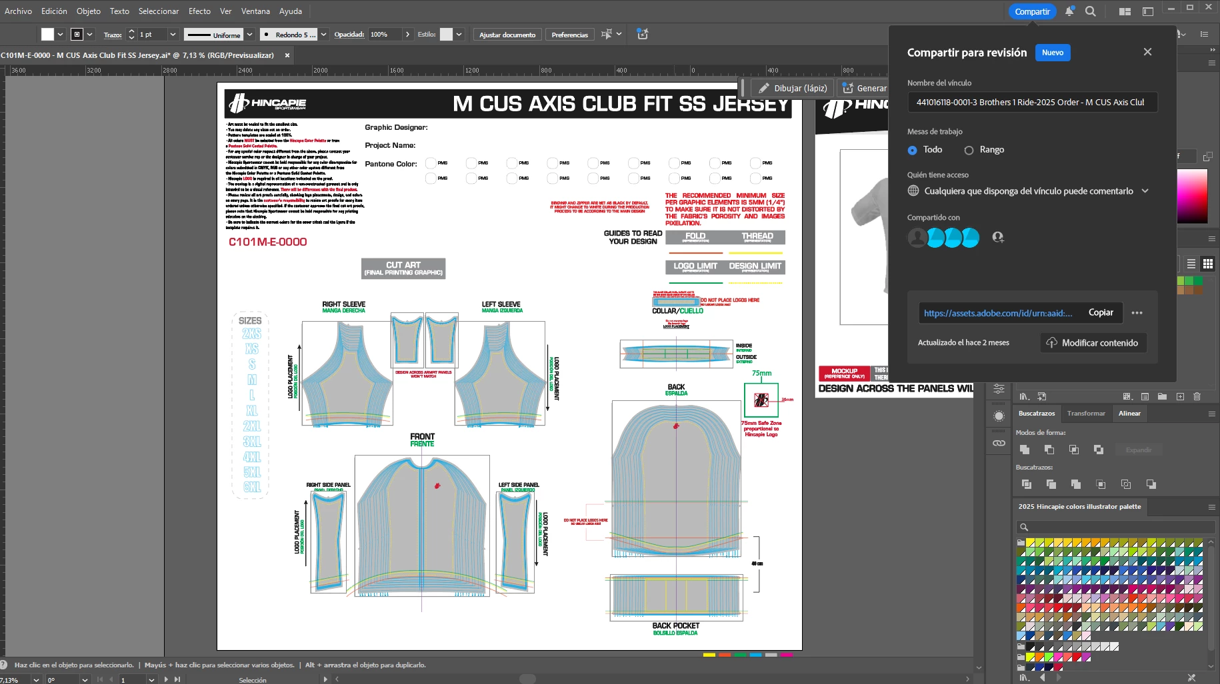Open the Properties sliders panel icon
Viewport: 1220px width, 684px height.
tap(999, 388)
